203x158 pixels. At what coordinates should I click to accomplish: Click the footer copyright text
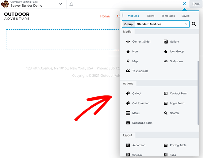[96, 76]
